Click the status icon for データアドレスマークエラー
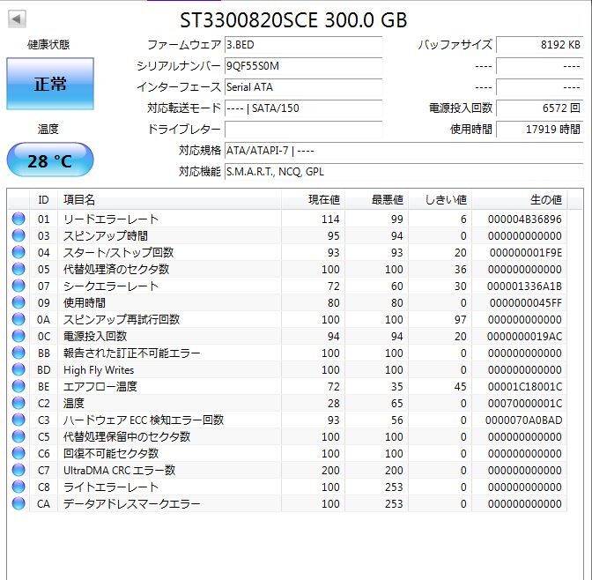This screenshot has width=592, height=580. click(x=18, y=503)
